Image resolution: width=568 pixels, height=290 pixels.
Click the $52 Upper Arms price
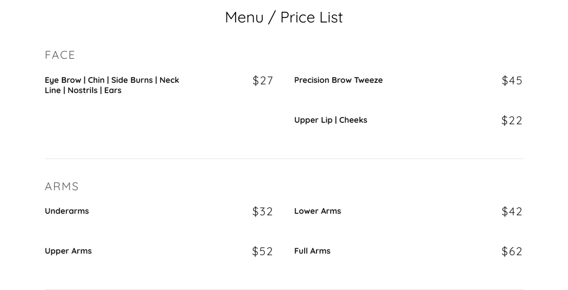tap(263, 252)
